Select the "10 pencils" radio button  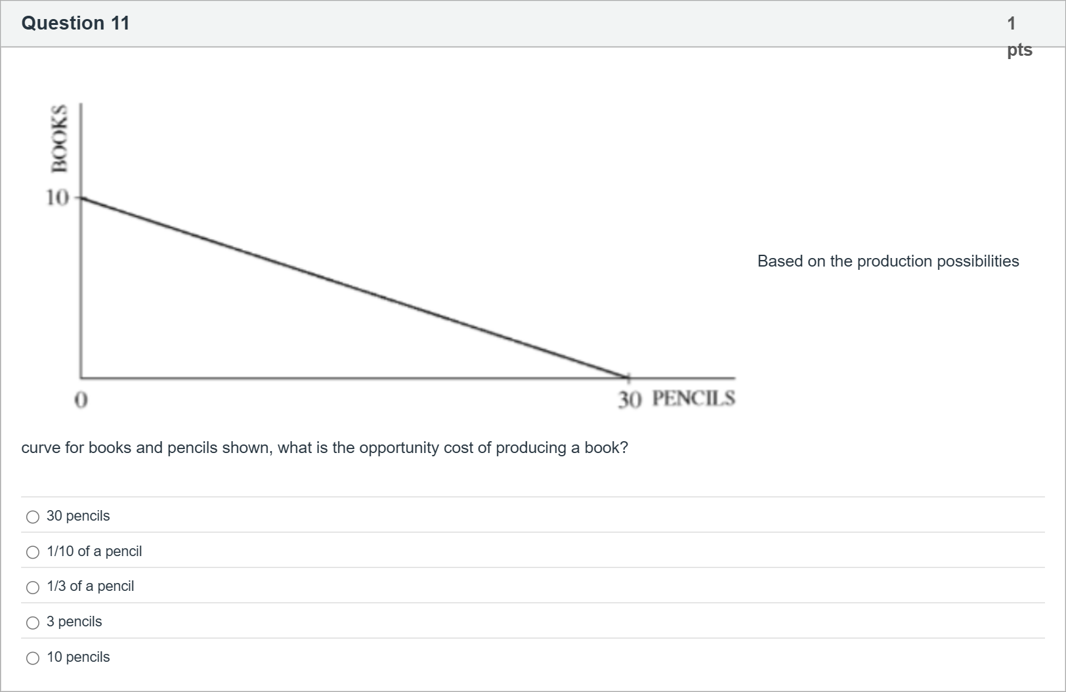click(x=33, y=658)
